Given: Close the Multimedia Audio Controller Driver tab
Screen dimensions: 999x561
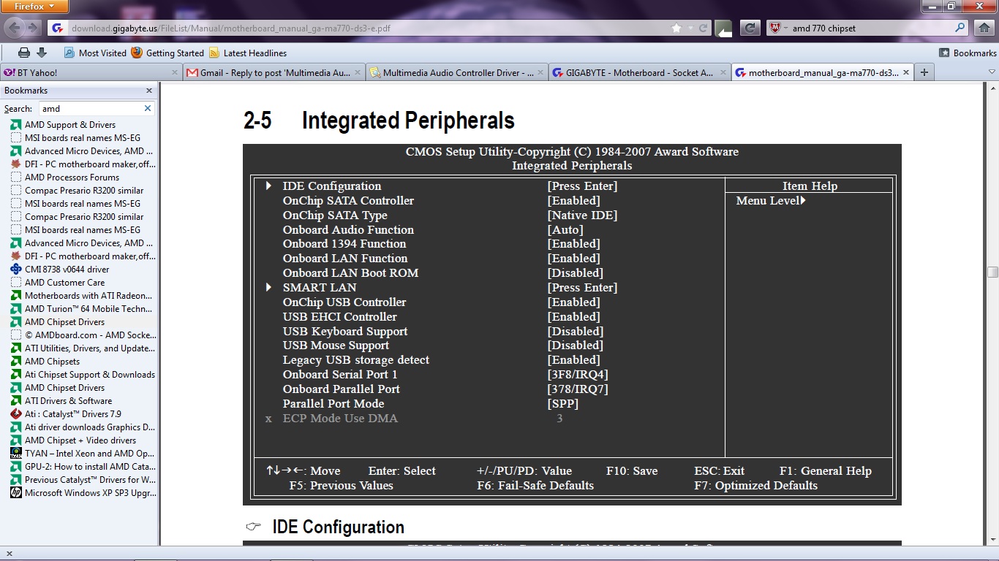Looking at the screenshot, I should tap(541, 72).
